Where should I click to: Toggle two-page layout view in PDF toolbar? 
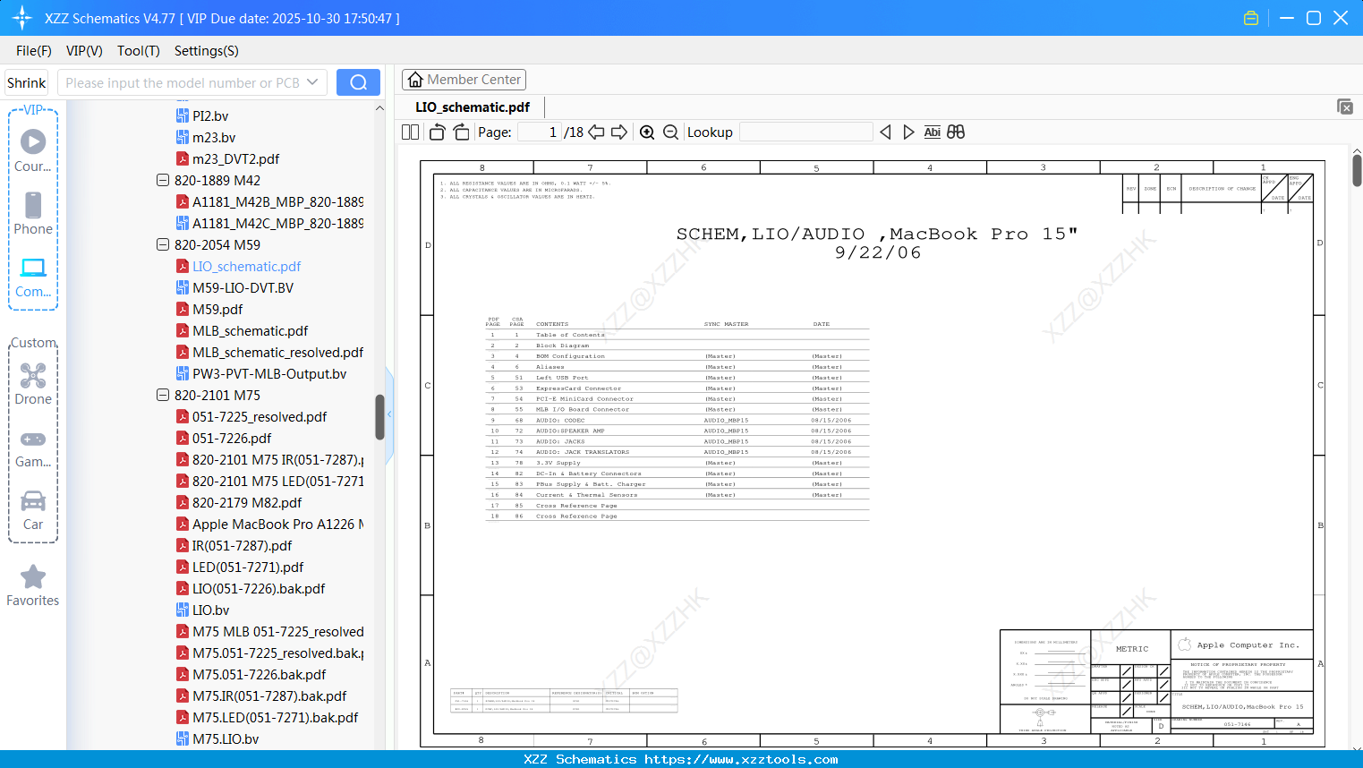click(411, 132)
